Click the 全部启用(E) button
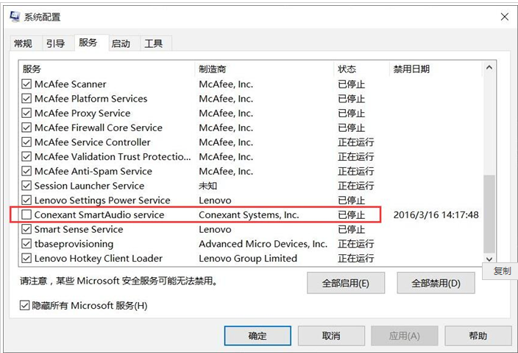 click(x=346, y=283)
